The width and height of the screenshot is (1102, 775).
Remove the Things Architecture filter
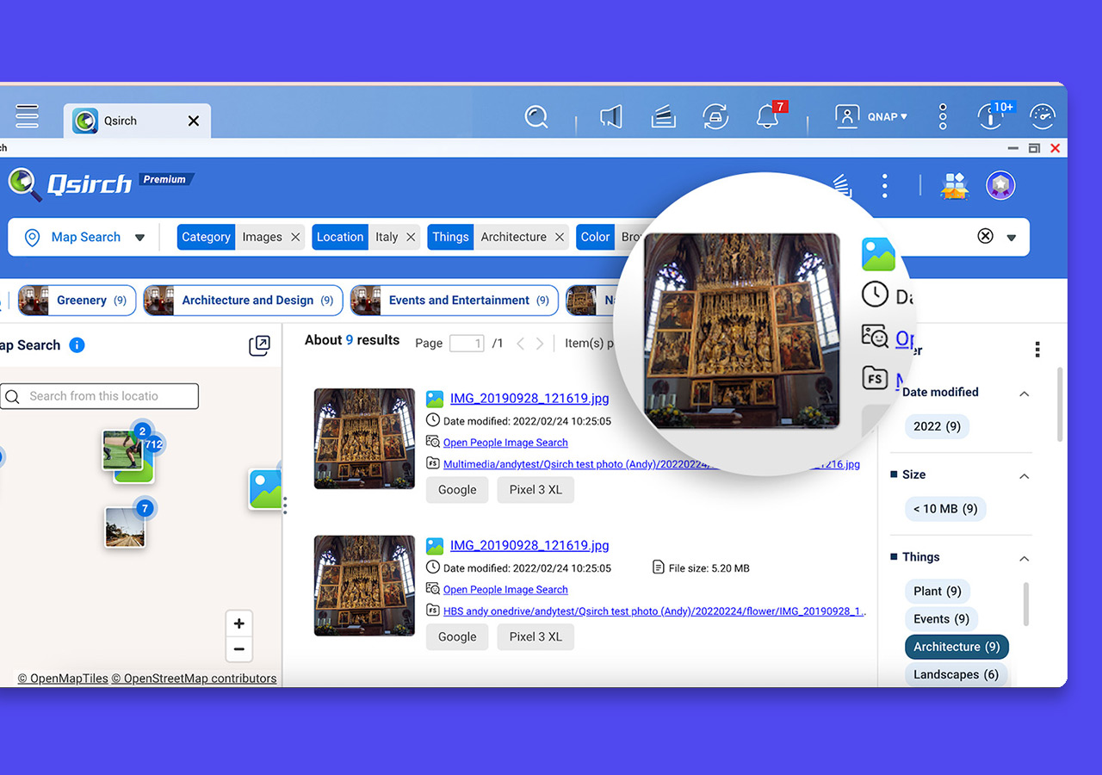point(560,237)
